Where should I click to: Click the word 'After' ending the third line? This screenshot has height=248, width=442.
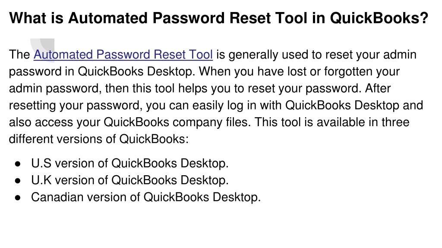click(378, 88)
